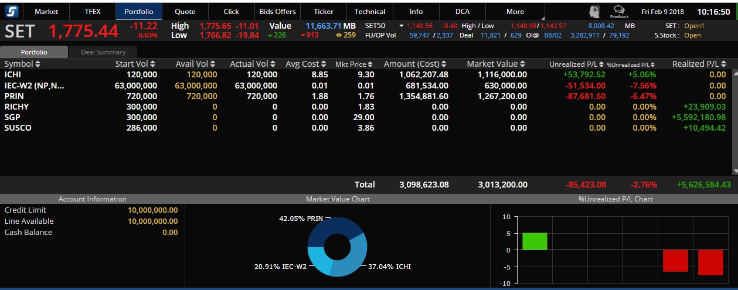Image resolution: width=738 pixels, height=290 pixels.
Task: Open the Feedback chat icon
Action: 618,11
